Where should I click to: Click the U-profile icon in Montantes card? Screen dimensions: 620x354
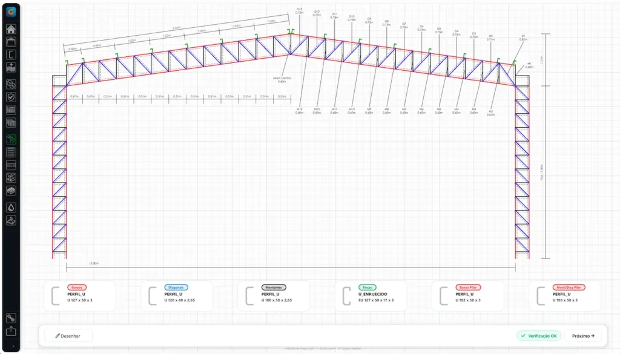249,297
